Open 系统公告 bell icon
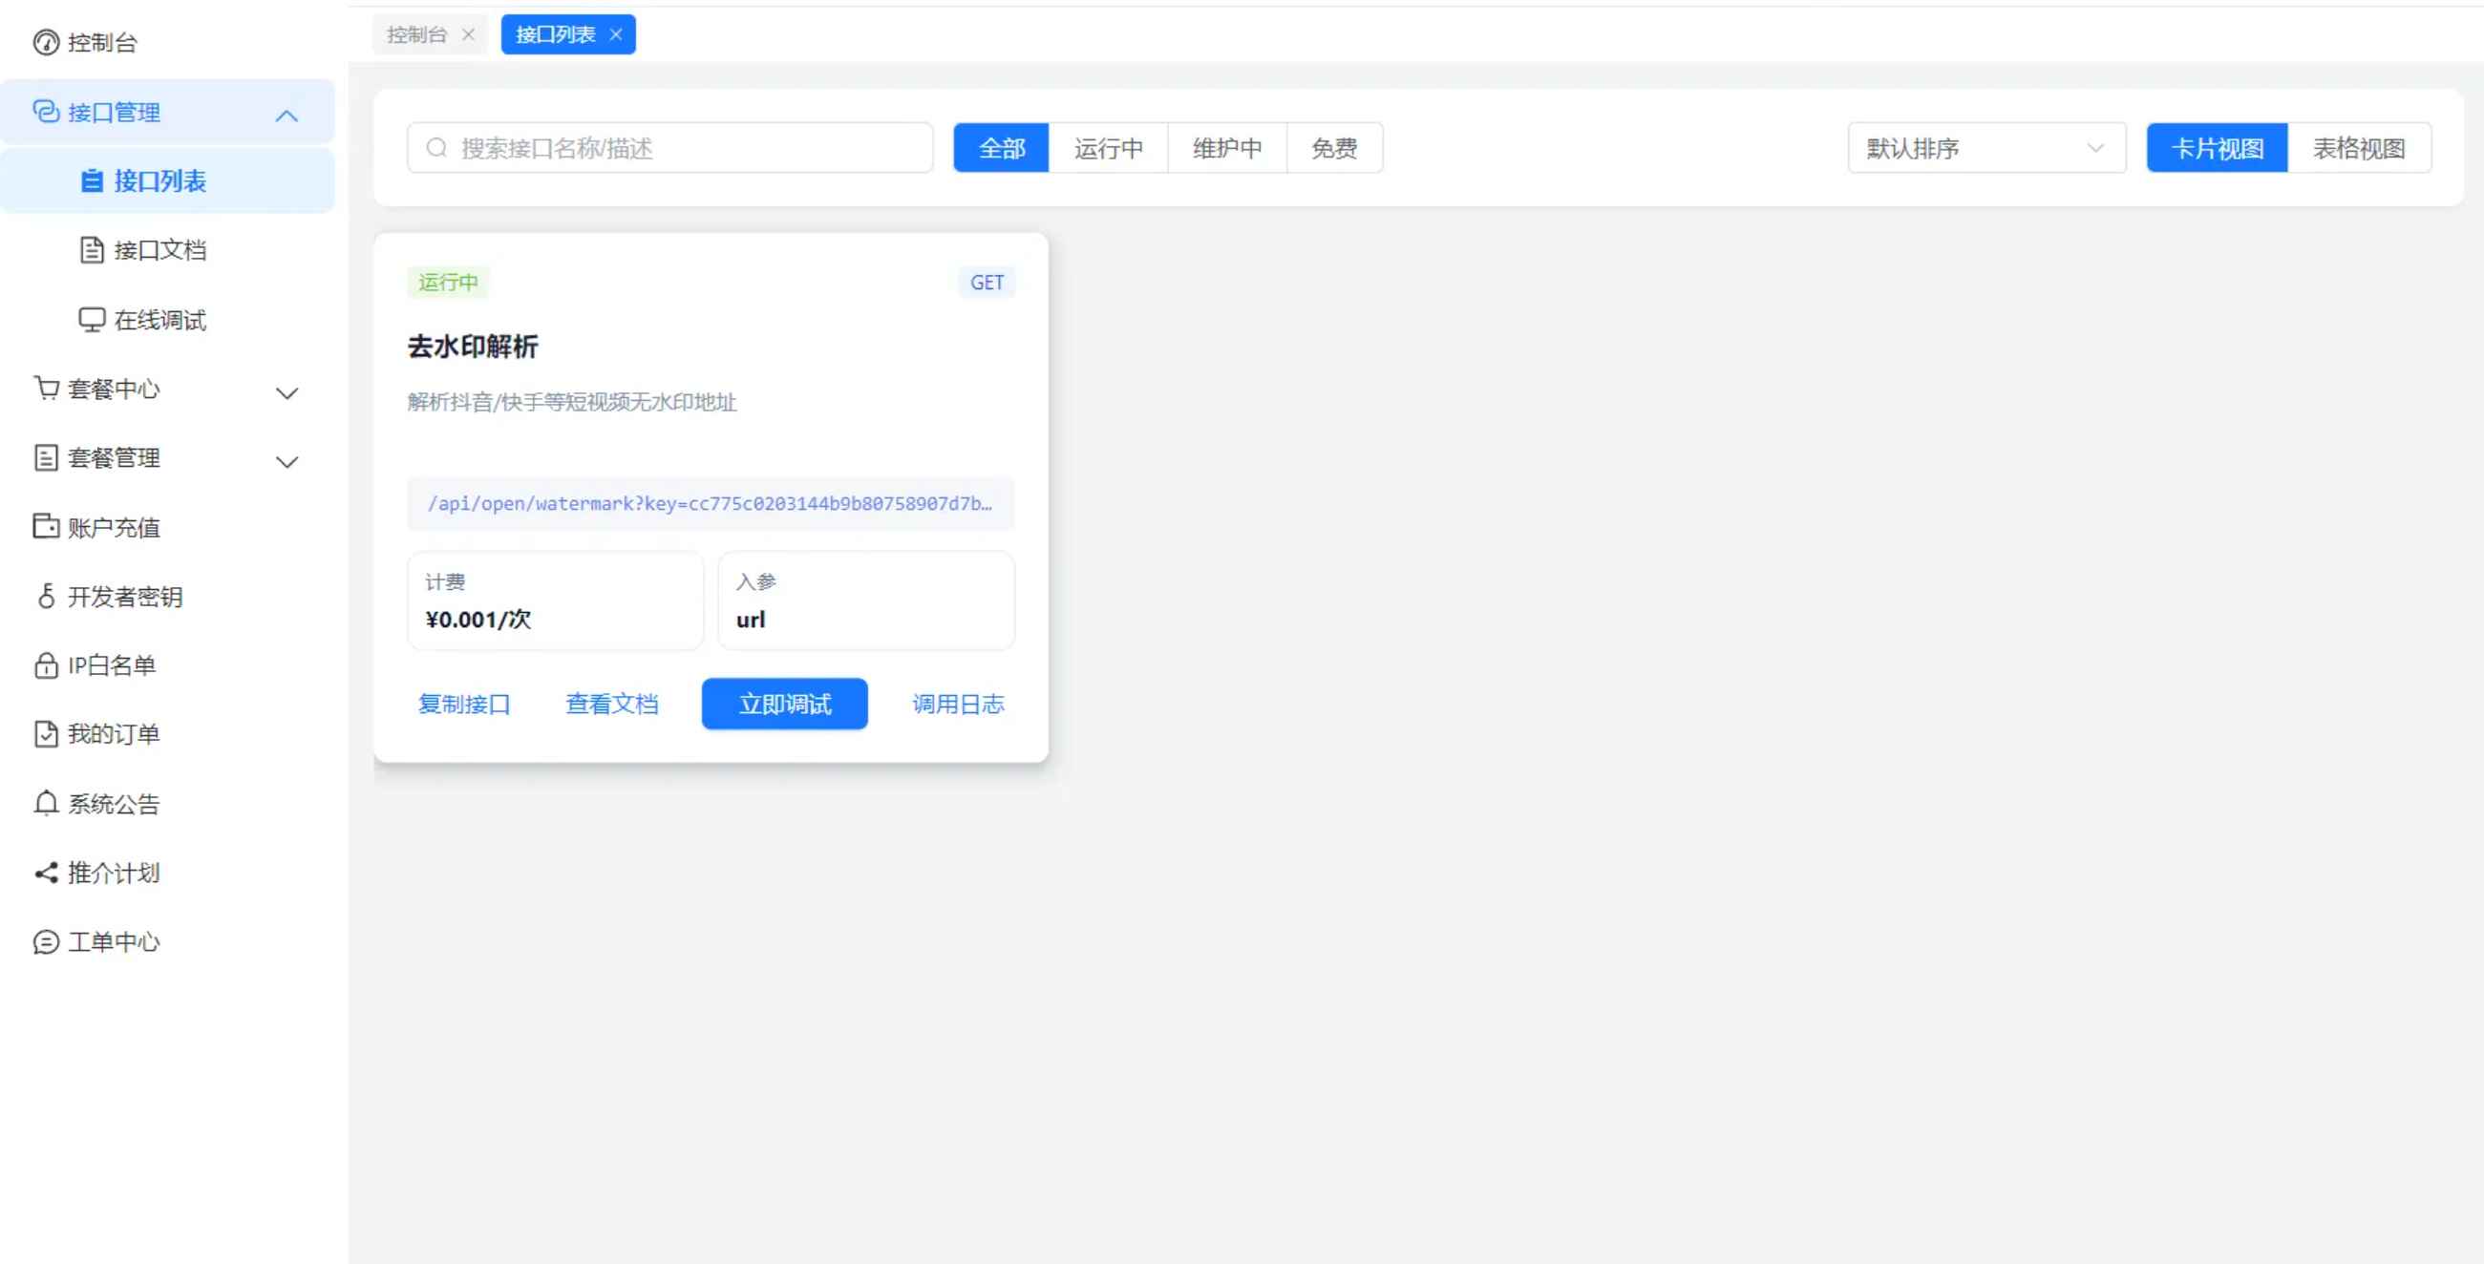 45,803
